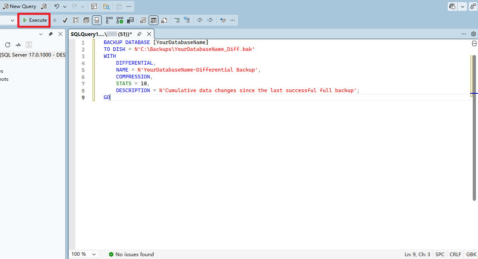Click the CRLF line ending indicator

[x=455, y=255]
